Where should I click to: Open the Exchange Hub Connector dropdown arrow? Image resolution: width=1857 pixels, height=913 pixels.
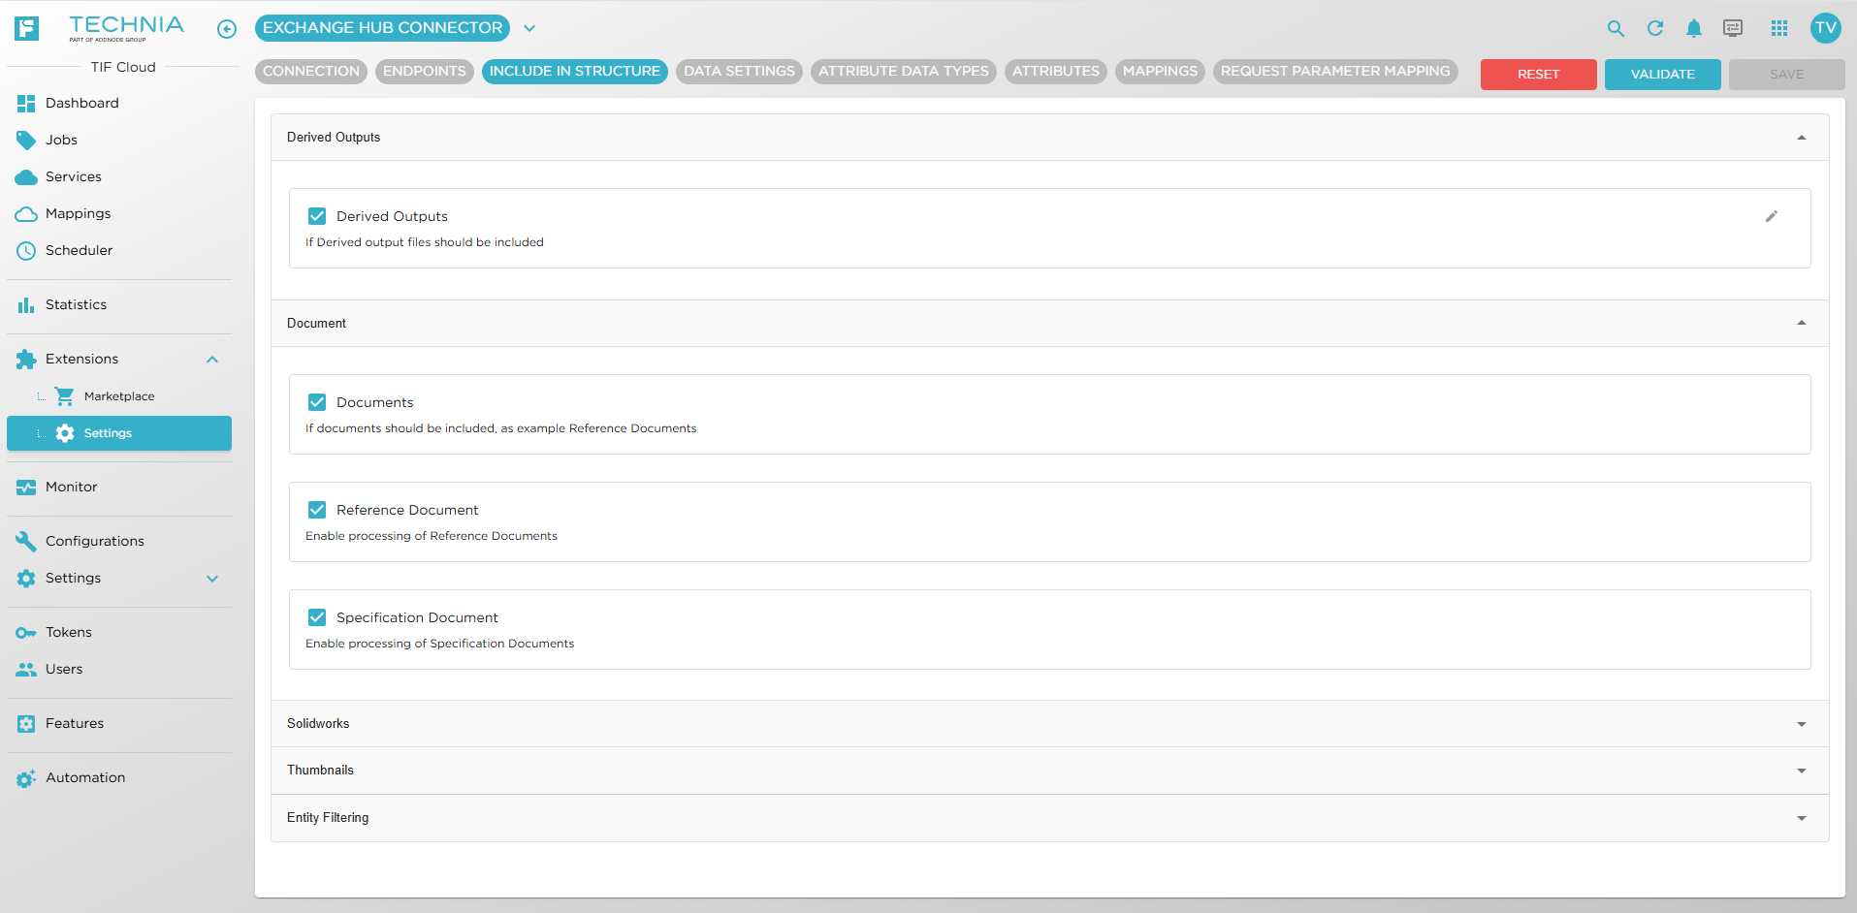point(529,28)
